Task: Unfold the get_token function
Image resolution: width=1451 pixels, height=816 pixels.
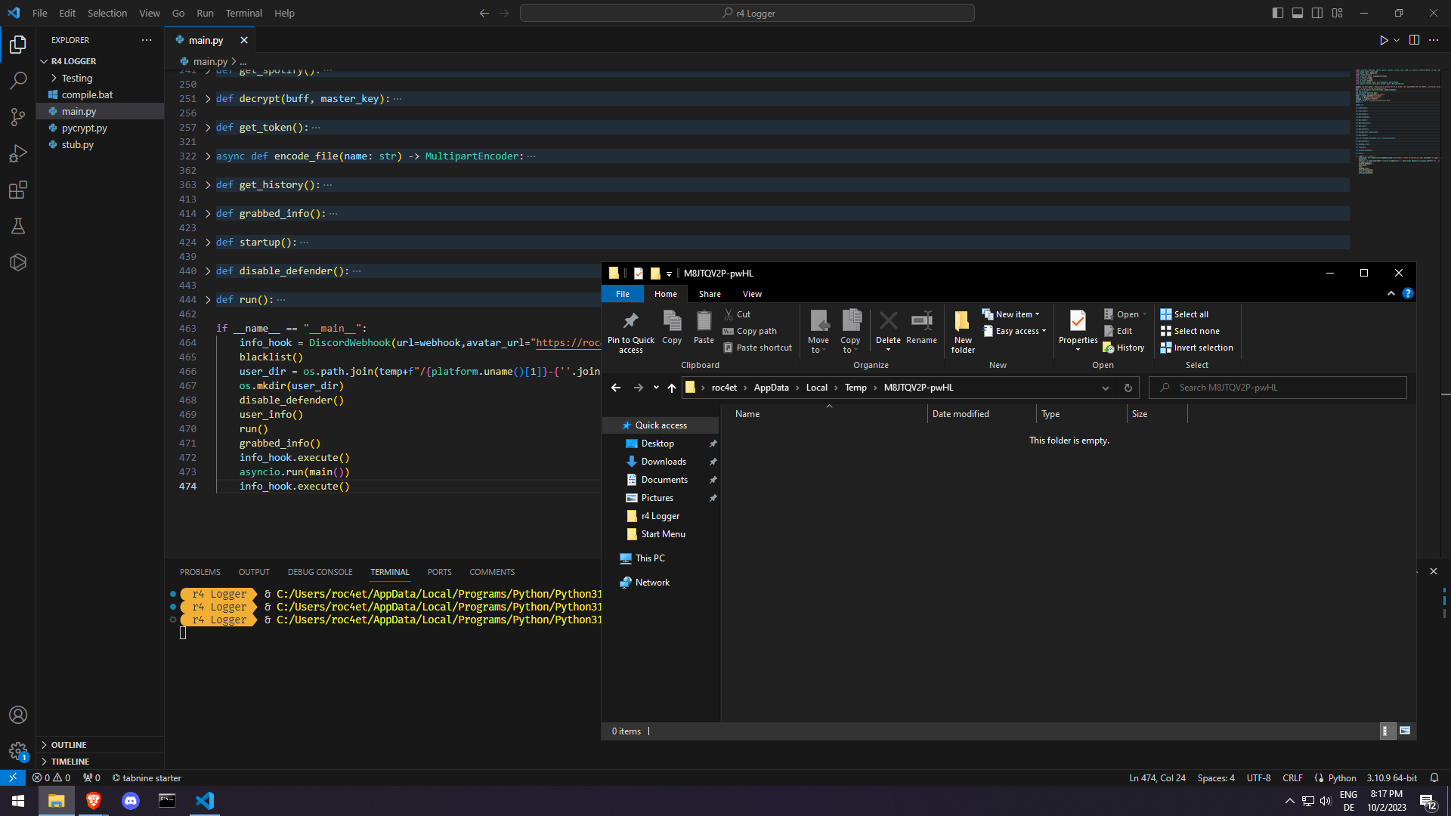Action: tap(208, 128)
